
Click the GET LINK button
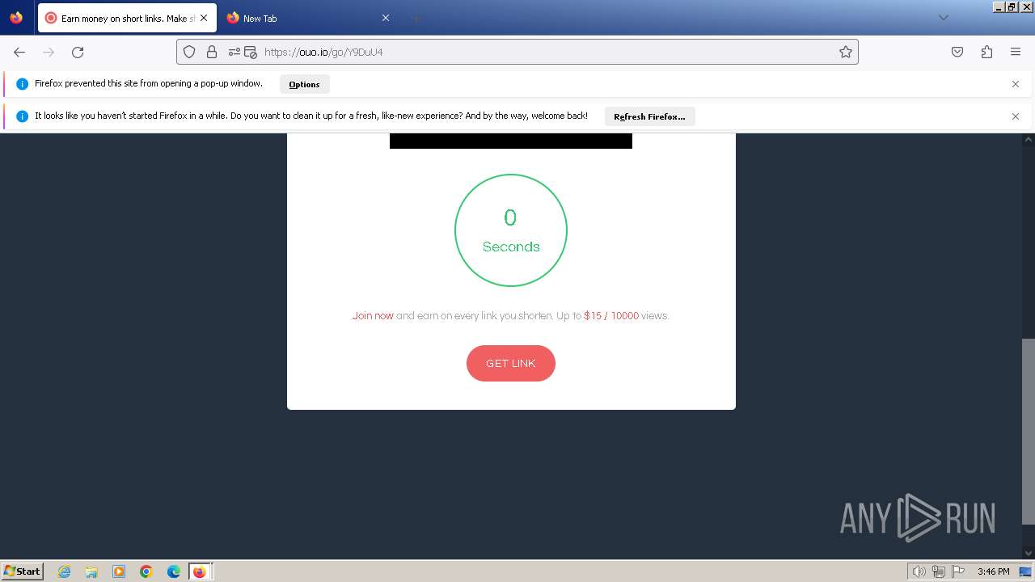point(510,363)
